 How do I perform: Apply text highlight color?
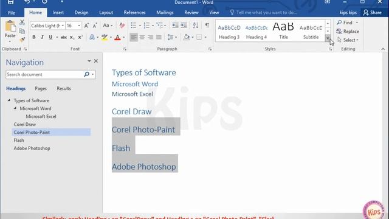[x=105, y=37]
